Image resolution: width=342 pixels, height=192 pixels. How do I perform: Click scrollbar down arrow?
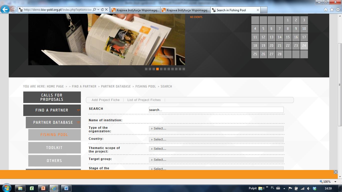340,176
